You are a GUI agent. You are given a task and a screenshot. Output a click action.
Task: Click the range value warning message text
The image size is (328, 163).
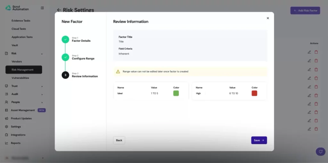click(x=155, y=71)
